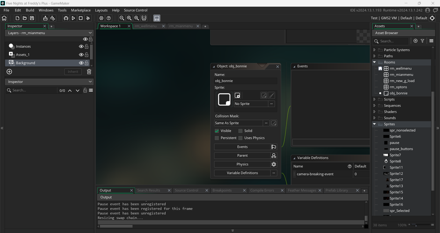Expand the Shaders folder
Image resolution: width=440 pixels, height=233 pixels.
tap(374, 112)
